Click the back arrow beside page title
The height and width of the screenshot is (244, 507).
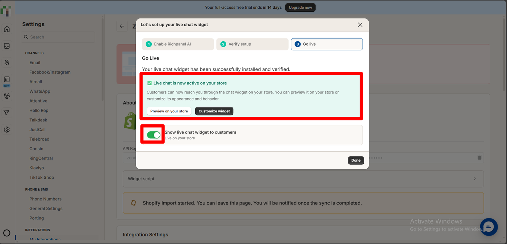click(122, 26)
